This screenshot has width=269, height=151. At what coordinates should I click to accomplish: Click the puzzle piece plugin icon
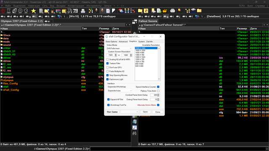coord(26,11)
